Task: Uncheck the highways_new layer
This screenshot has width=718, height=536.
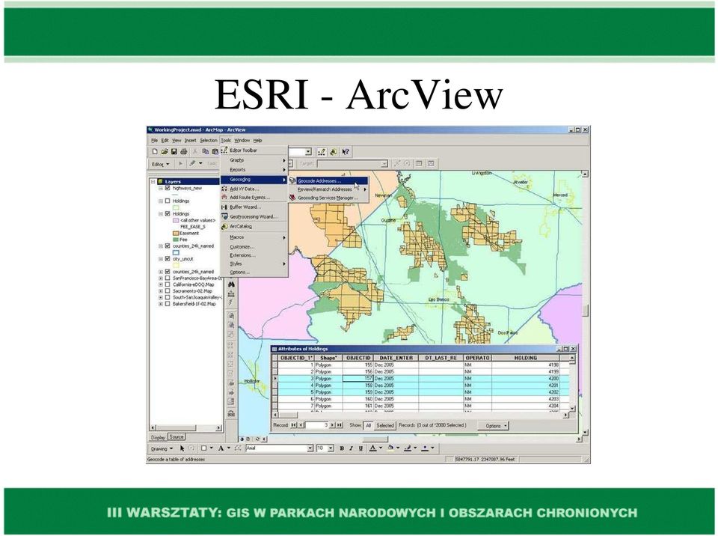Action: point(168,188)
